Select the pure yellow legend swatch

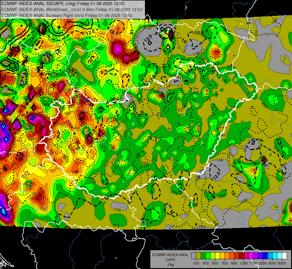tap(217, 256)
